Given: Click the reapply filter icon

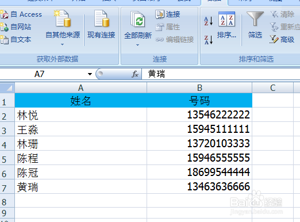Looking at the screenshot, I should pos(274,27).
